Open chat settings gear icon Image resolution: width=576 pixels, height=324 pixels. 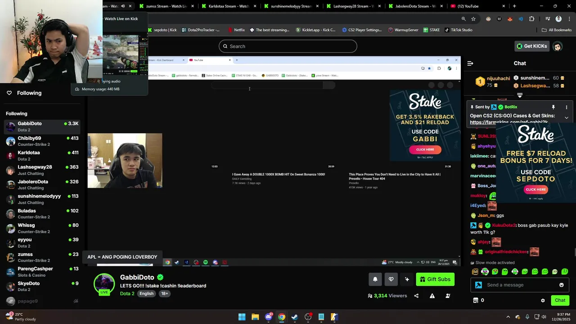coord(543,300)
